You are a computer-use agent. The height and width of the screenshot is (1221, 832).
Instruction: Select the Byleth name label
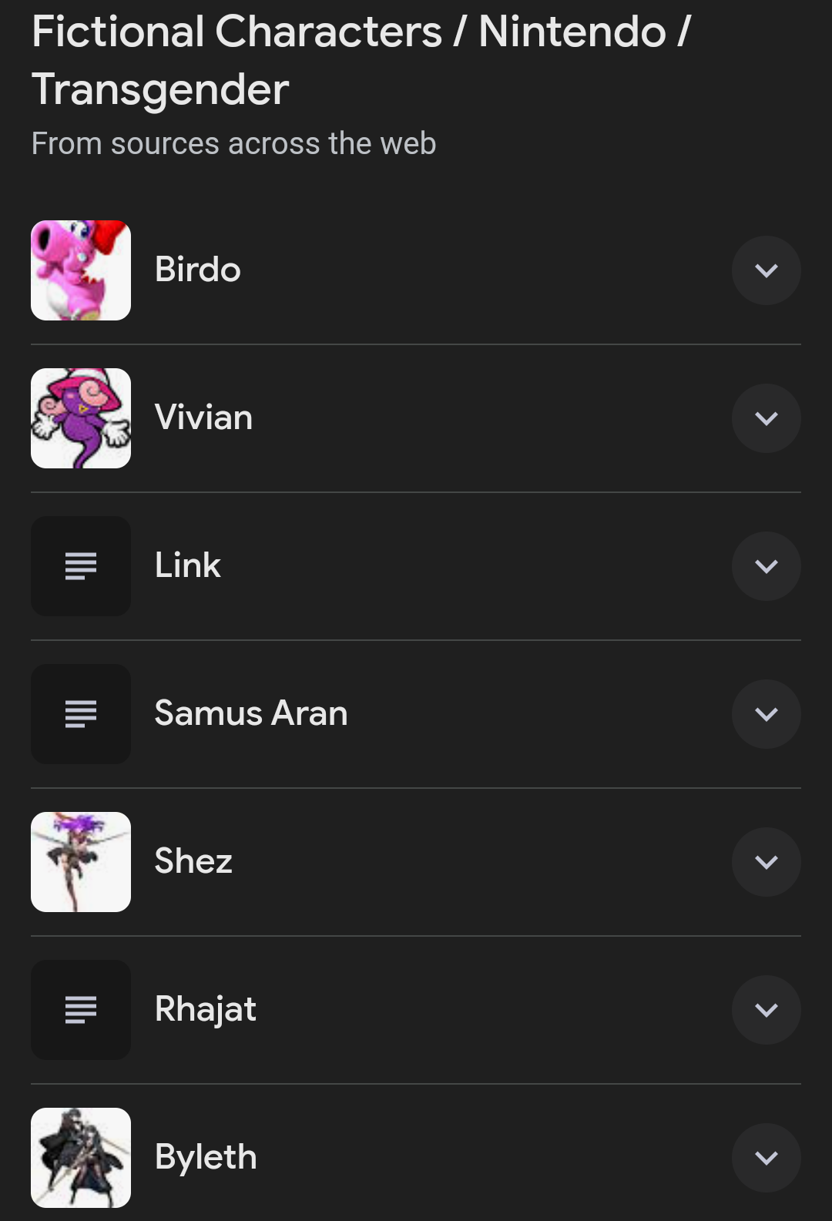(206, 1157)
